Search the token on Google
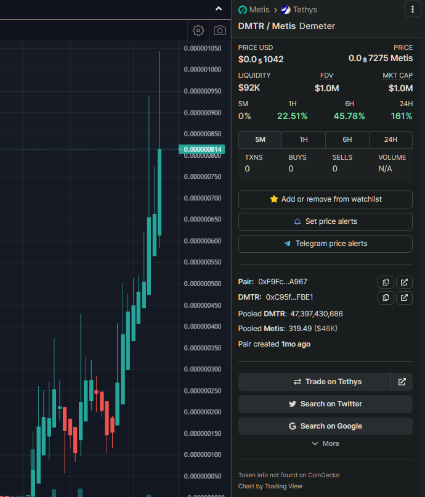425x497 pixels. [x=325, y=426]
